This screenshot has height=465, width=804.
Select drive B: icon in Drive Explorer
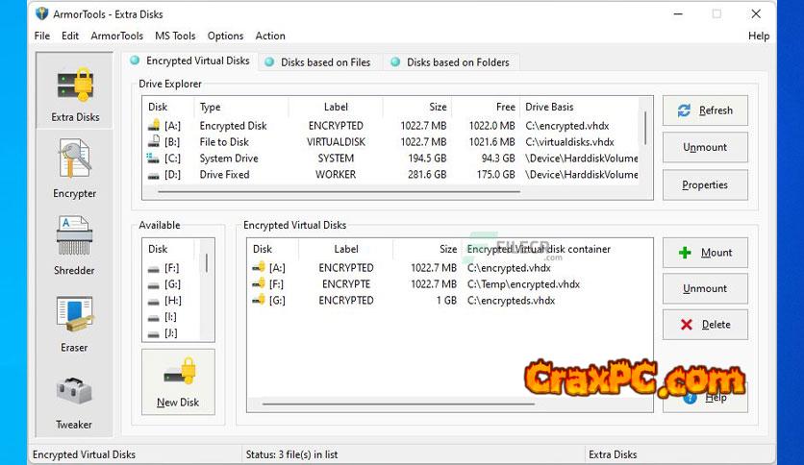154,141
